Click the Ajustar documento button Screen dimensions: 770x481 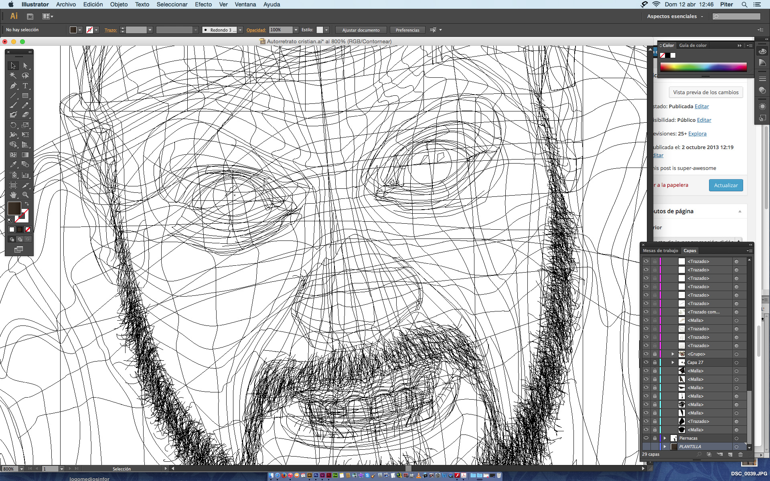pyautogui.click(x=361, y=30)
